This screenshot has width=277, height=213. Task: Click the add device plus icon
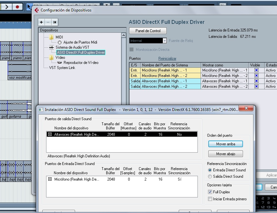41,22
